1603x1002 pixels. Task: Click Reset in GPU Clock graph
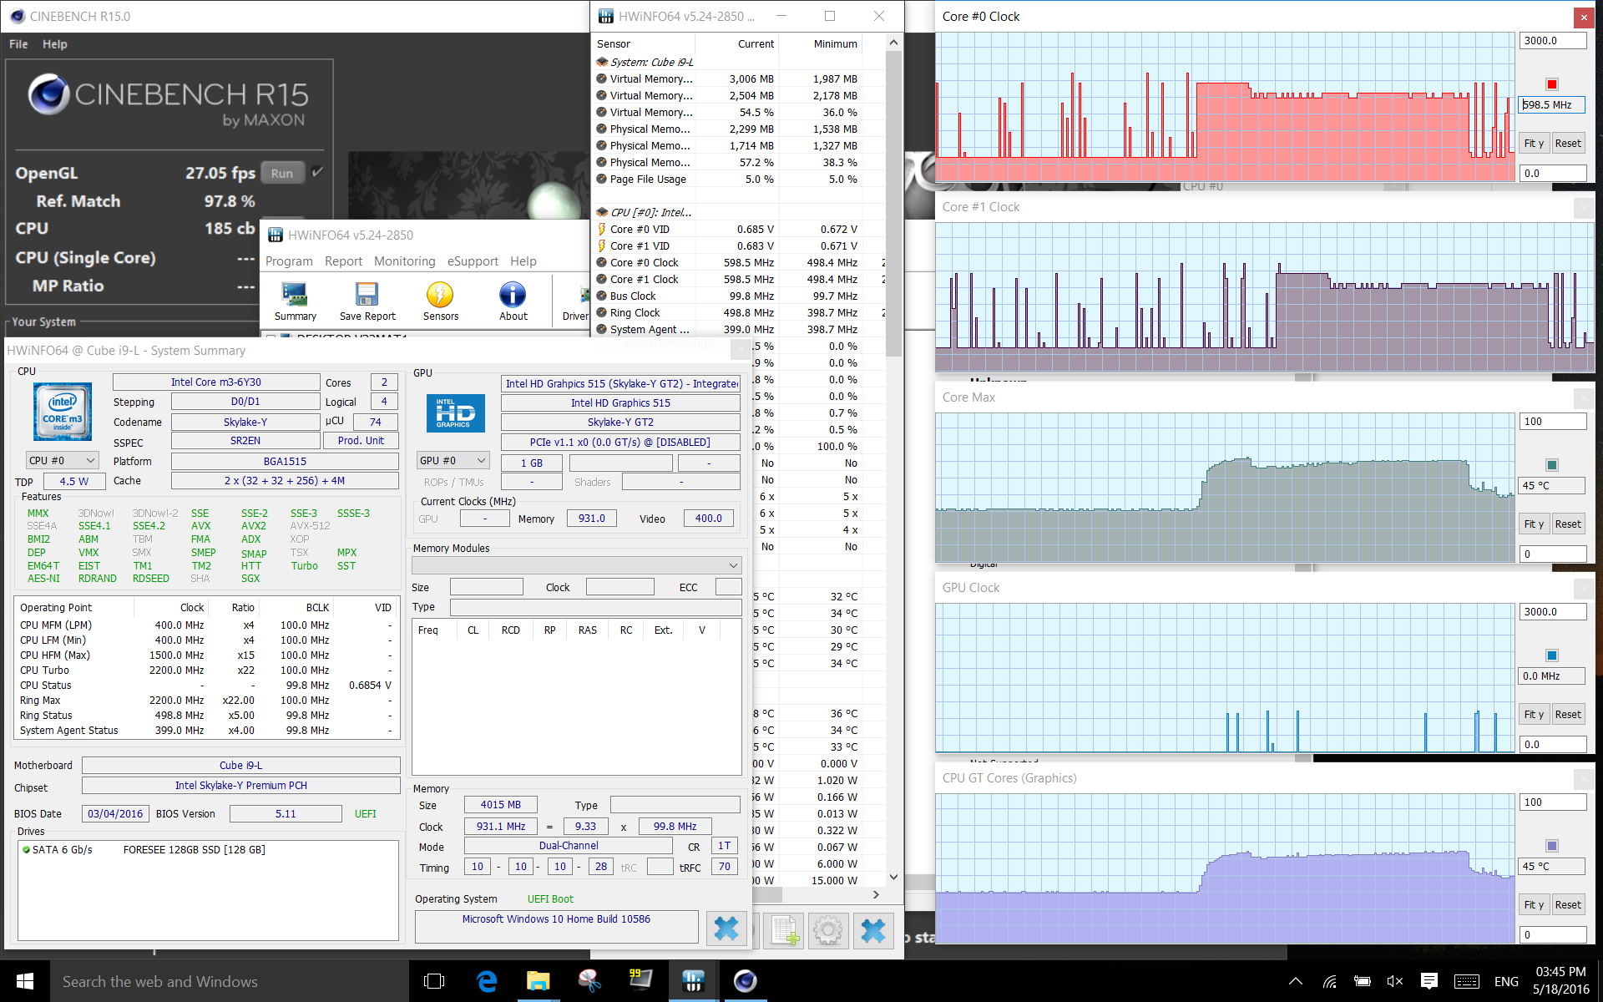(x=1568, y=715)
